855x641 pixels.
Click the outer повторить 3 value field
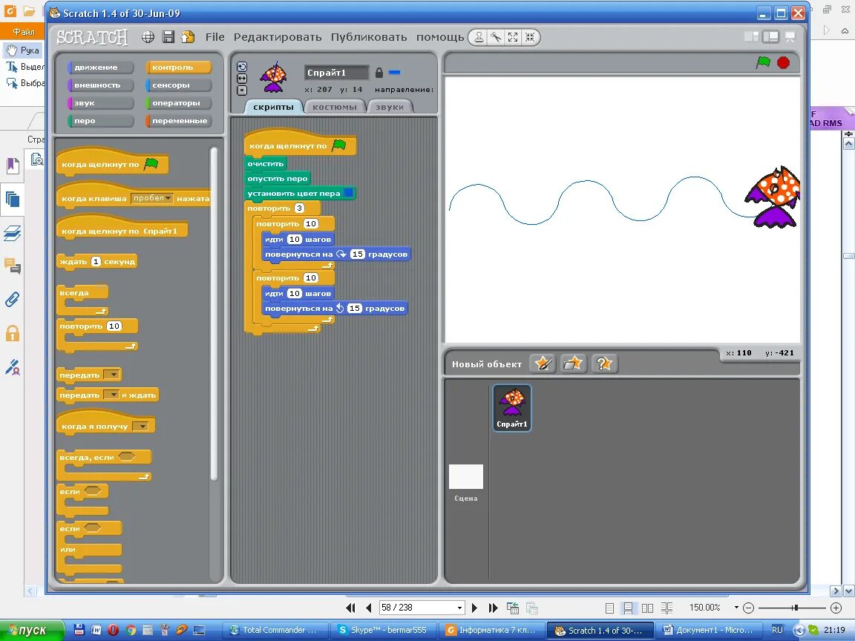click(299, 208)
